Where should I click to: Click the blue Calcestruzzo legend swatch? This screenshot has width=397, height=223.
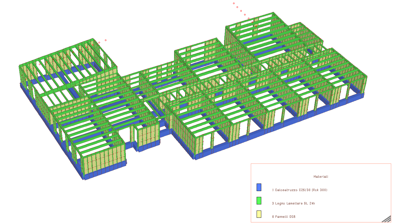(259, 187)
